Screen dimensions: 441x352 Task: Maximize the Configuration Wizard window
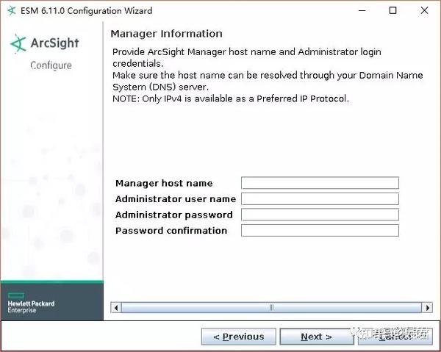coord(393,10)
